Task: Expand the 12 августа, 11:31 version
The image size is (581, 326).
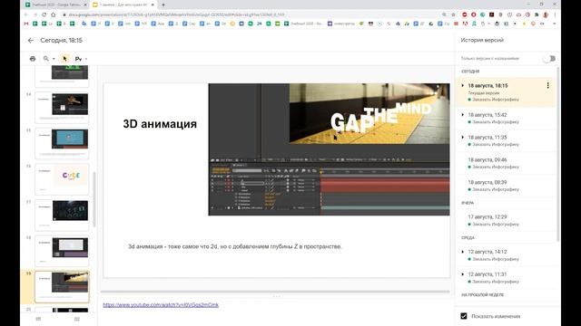Action: click(462, 274)
